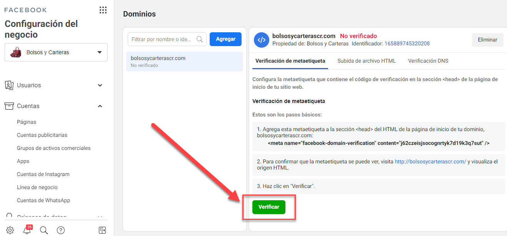The height and width of the screenshot is (236, 507).
Task: Collapse the Cuentas section chevron
Action: [100, 106]
